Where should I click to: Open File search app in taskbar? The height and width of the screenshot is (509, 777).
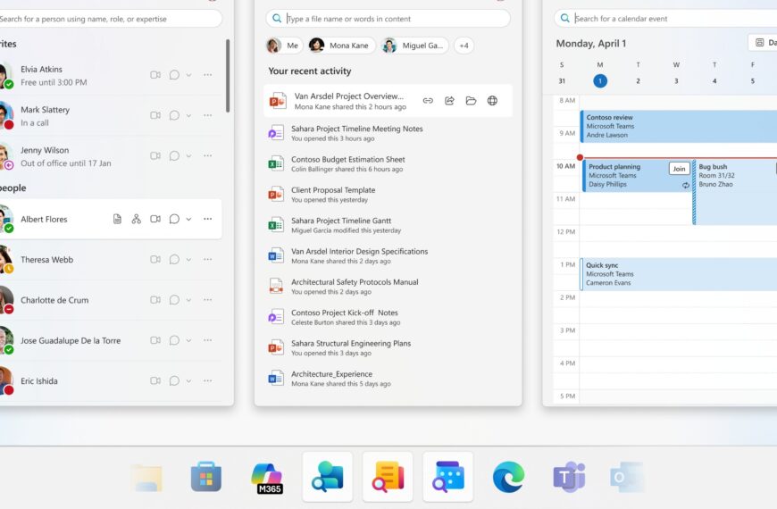pos(388,477)
